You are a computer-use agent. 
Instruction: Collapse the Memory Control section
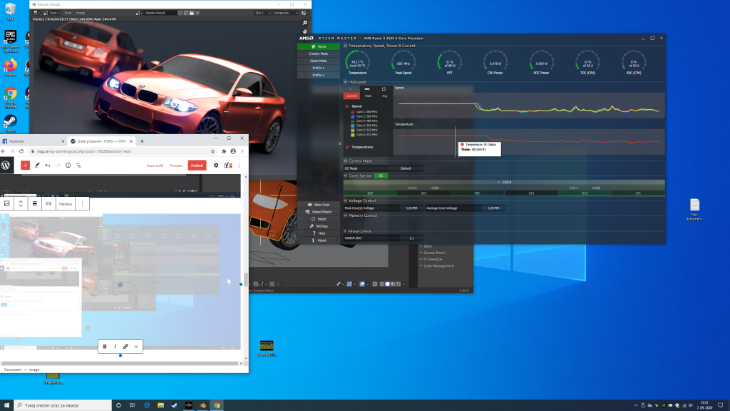pos(346,215)
